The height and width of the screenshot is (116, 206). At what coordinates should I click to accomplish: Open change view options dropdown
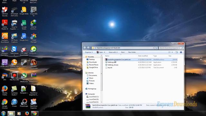click(x=172, y=52)
